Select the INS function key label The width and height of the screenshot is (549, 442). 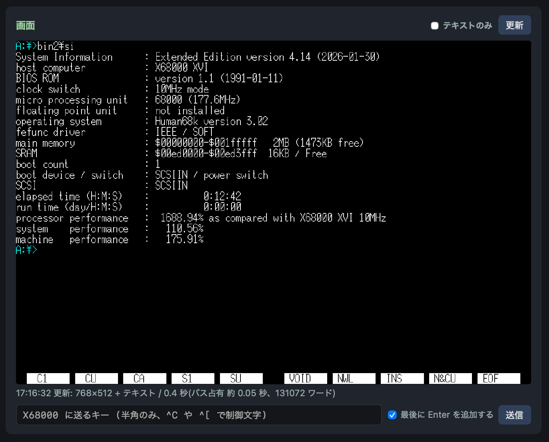coord(402,378)
